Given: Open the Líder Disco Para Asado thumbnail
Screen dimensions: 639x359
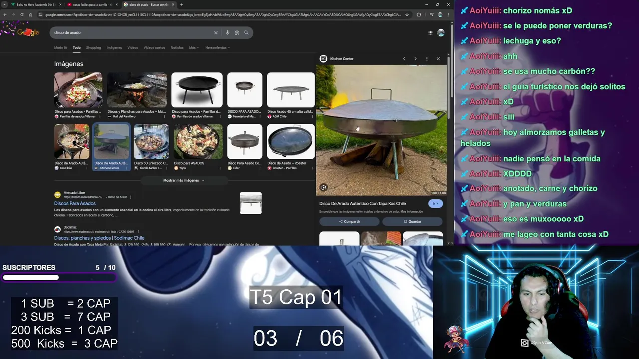Looking at the screenshot, I should point(245,142).
